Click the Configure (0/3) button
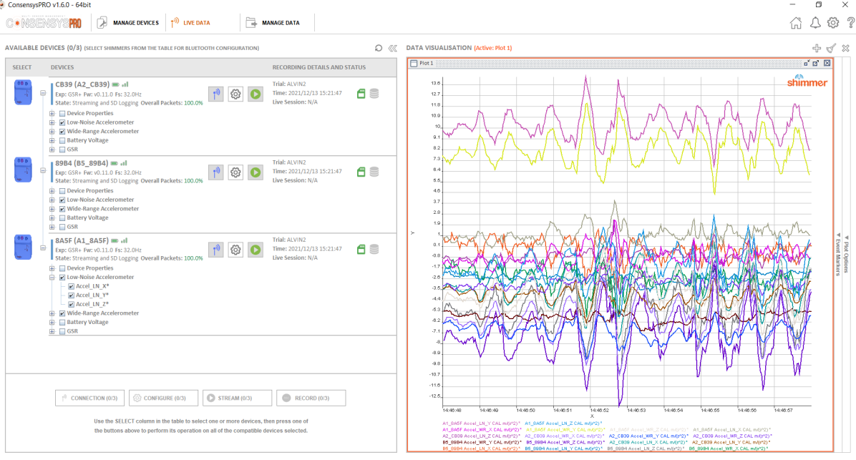 click(163, 398)
